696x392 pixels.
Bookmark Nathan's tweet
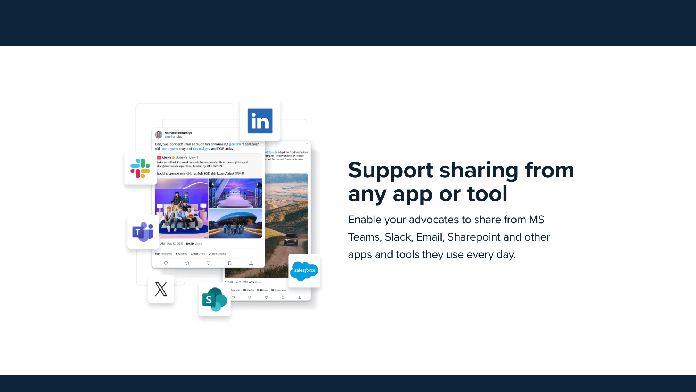(230, 263)
